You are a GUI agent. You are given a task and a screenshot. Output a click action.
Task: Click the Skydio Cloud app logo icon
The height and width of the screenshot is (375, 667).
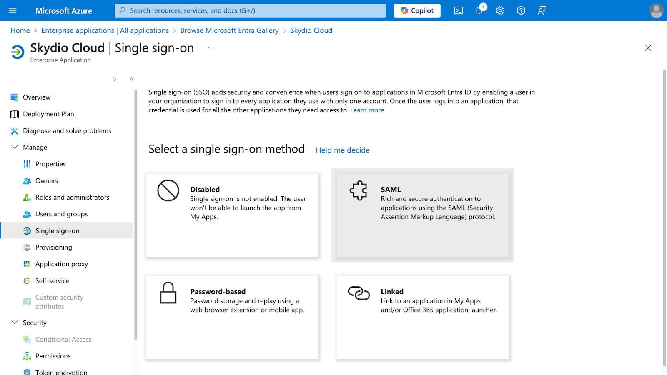click(x=18, y=52)
